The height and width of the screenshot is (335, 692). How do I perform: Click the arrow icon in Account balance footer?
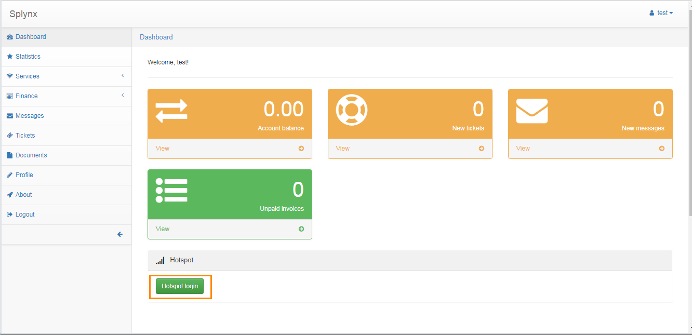click(x=301, y=149)
